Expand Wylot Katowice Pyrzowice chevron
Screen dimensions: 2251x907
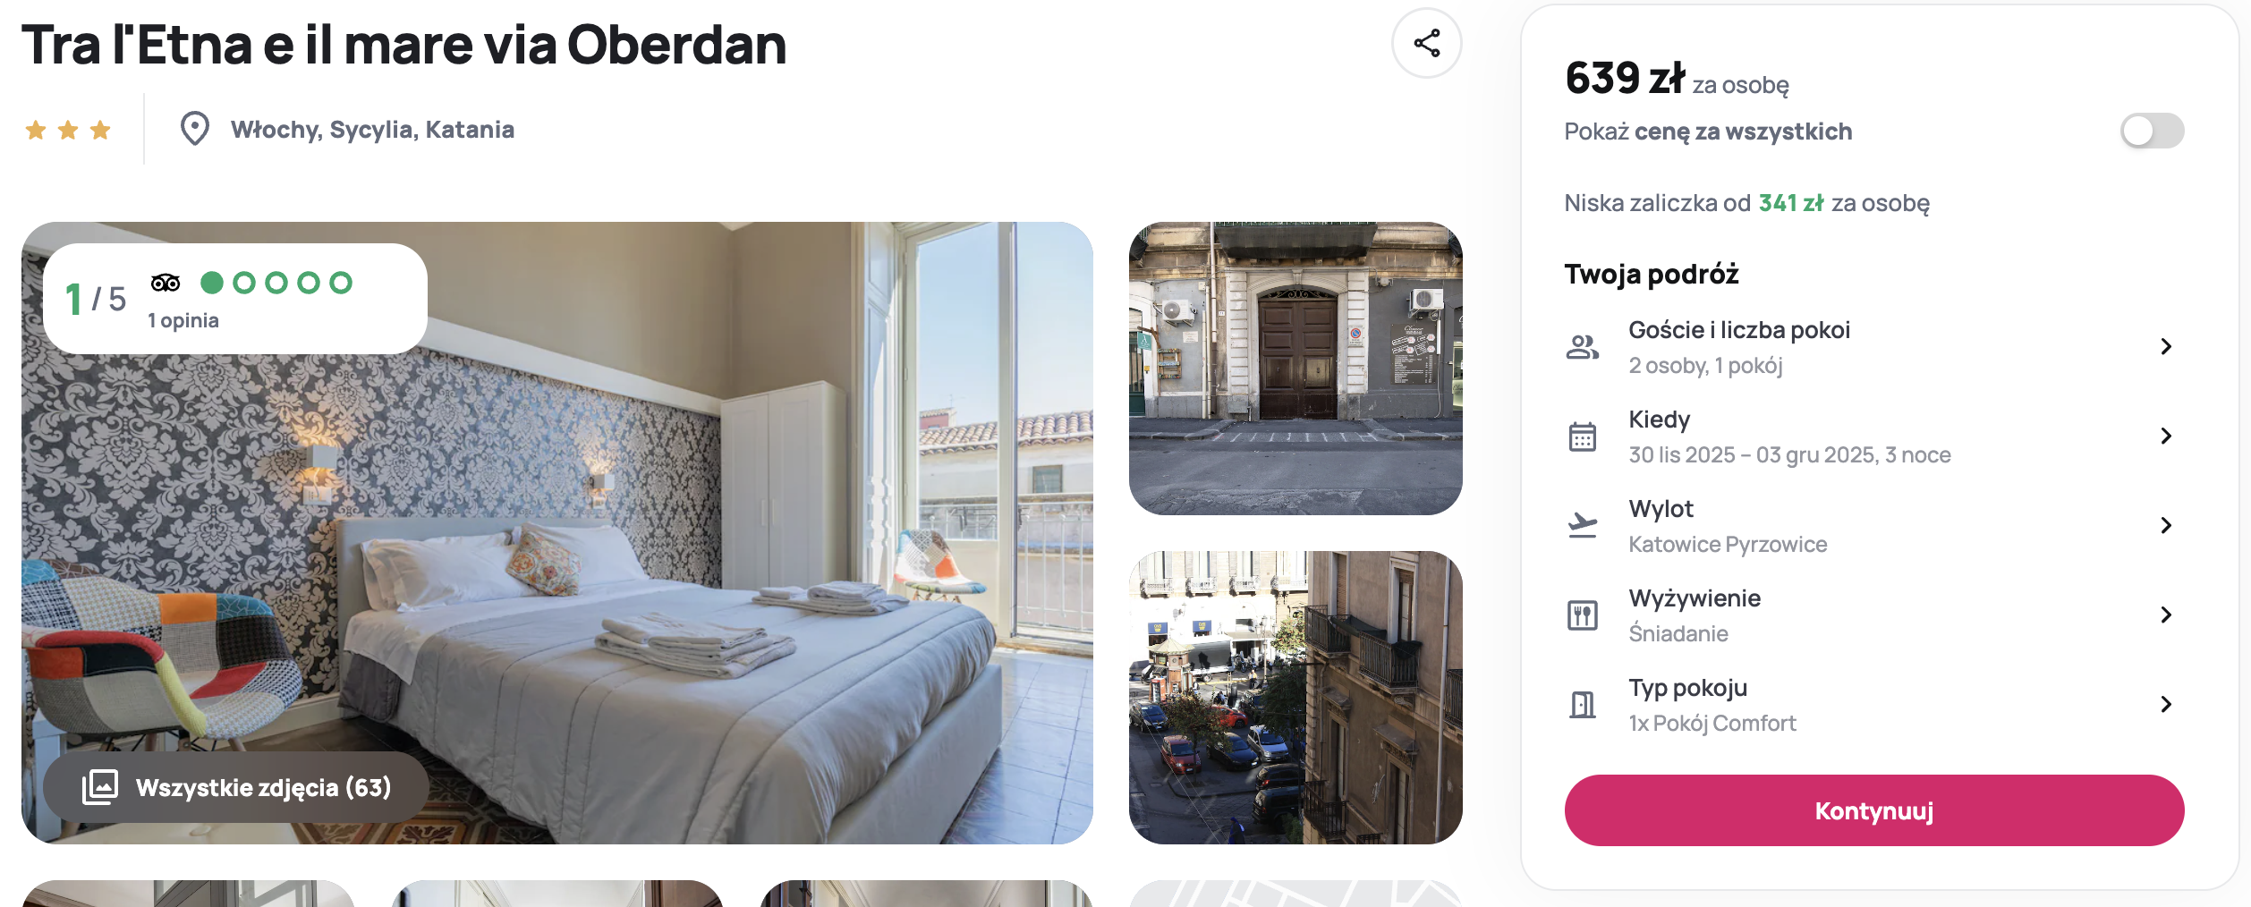click(x=2166, y=526)
